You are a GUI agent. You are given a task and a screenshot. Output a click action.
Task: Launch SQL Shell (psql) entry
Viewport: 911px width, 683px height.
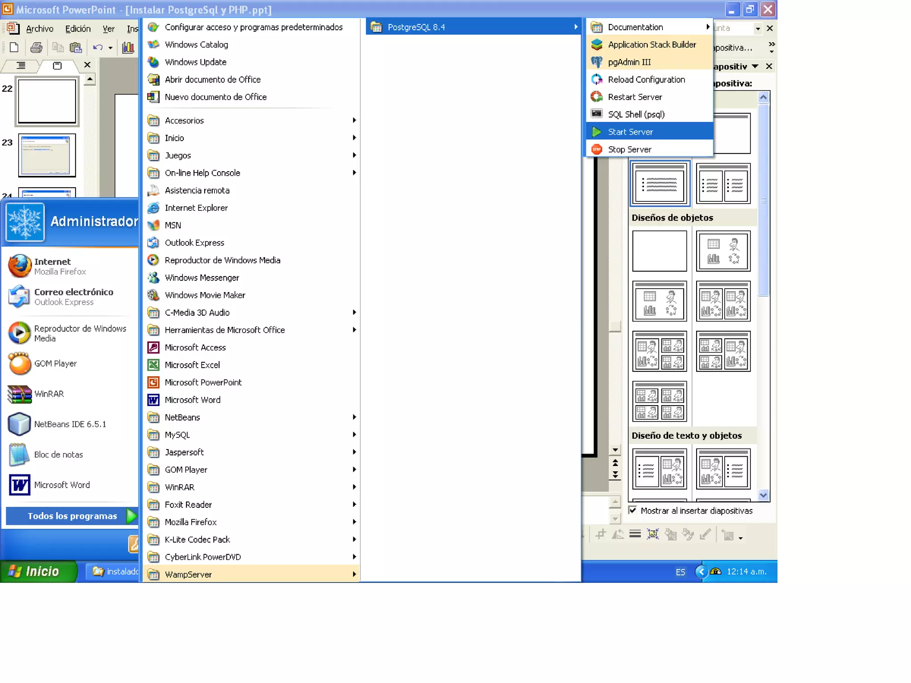636,114
